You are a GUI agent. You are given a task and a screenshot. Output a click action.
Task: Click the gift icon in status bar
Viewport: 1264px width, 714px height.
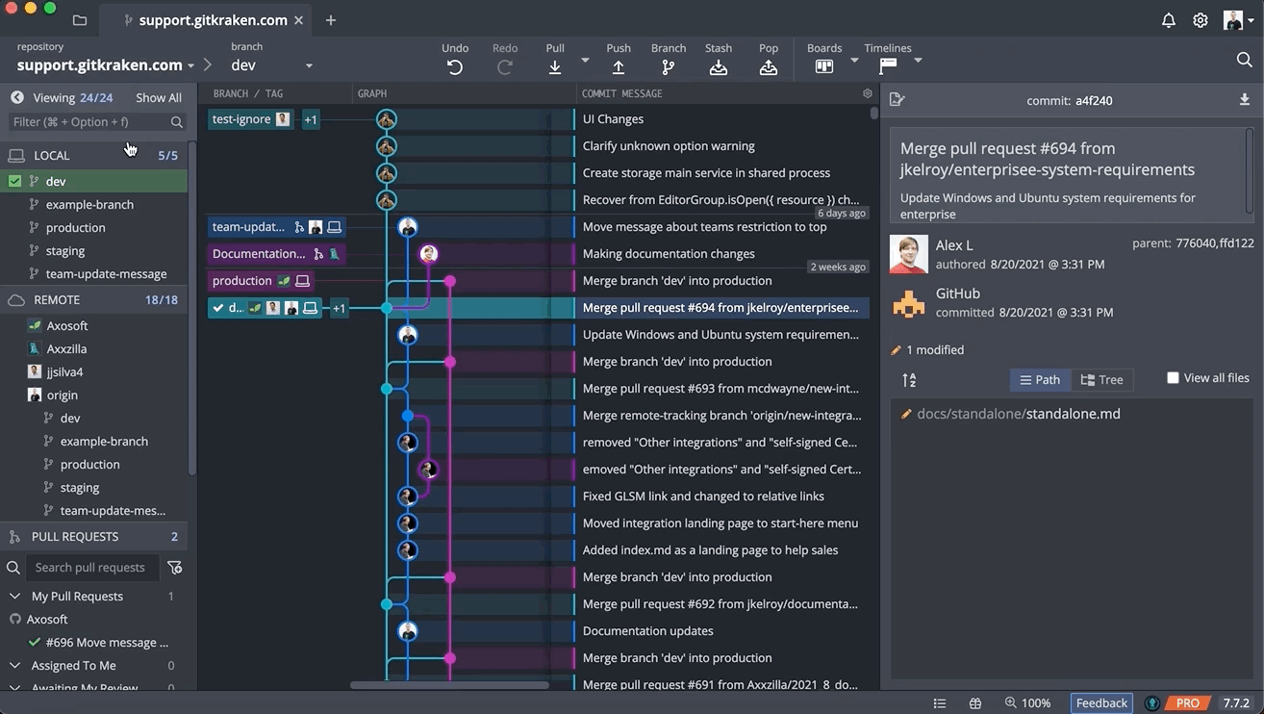[975, 703]
